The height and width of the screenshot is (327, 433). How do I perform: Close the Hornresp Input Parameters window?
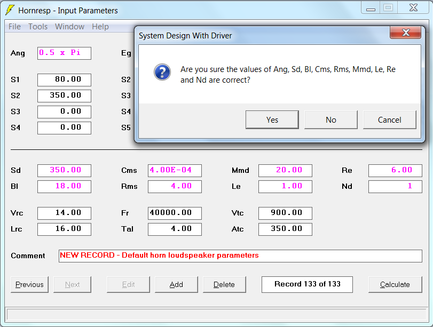pyautogui.click(x=413, y=7)
